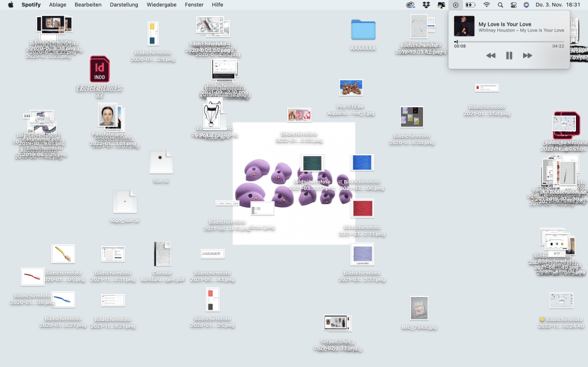Image resolution: width=588 pixels, height=367 pixels.
Task: Open Spotlight search magnifier
Action: pyautogui.click(x=500, y=5)
